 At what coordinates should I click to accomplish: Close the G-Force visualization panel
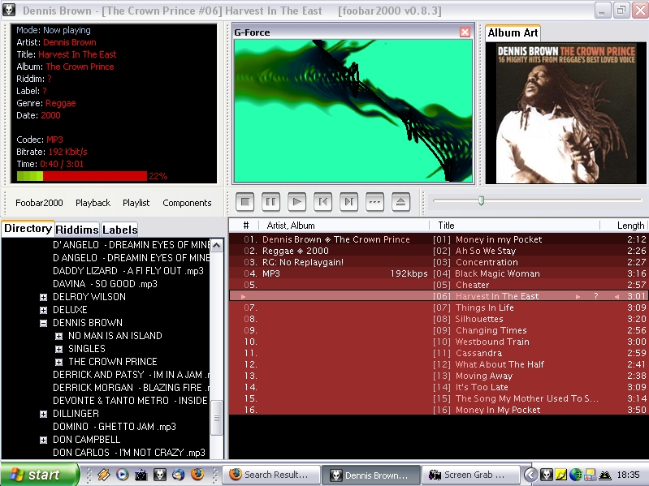[465, 32]
